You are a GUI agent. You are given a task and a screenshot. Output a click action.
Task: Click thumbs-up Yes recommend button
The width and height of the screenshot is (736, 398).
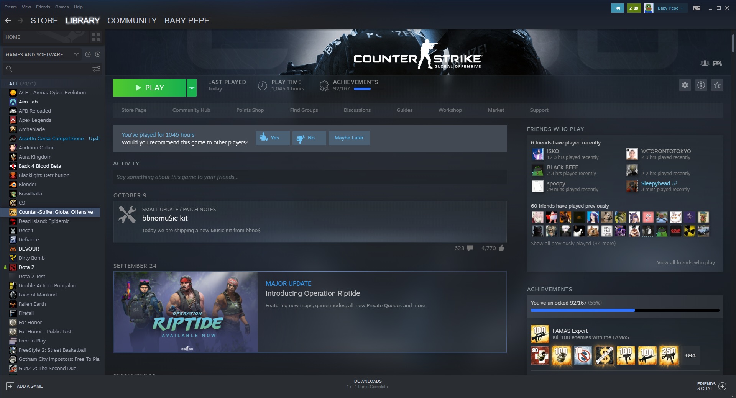coord(273,138)
